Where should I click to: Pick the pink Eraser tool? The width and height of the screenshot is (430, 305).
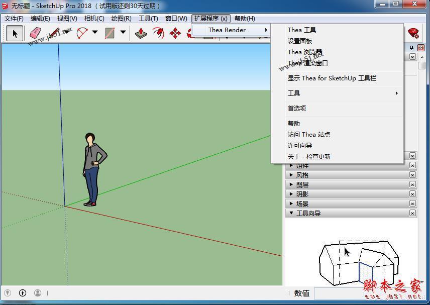(35, 33)
